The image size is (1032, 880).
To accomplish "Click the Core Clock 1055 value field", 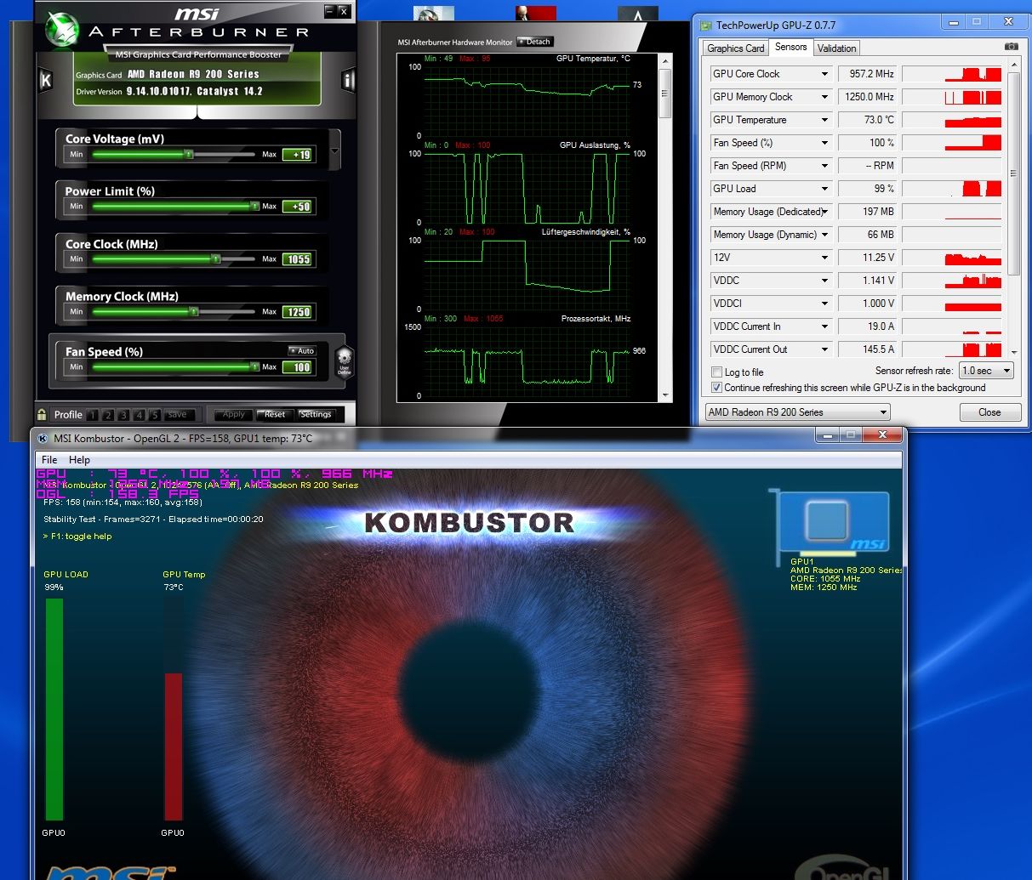I will pyautogui.click(x=299, y=259).
